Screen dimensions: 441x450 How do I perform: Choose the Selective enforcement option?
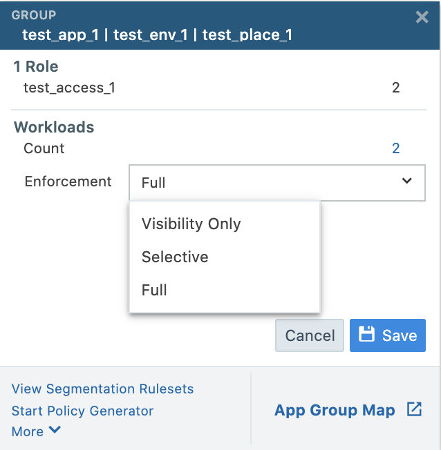coord(175,257)
